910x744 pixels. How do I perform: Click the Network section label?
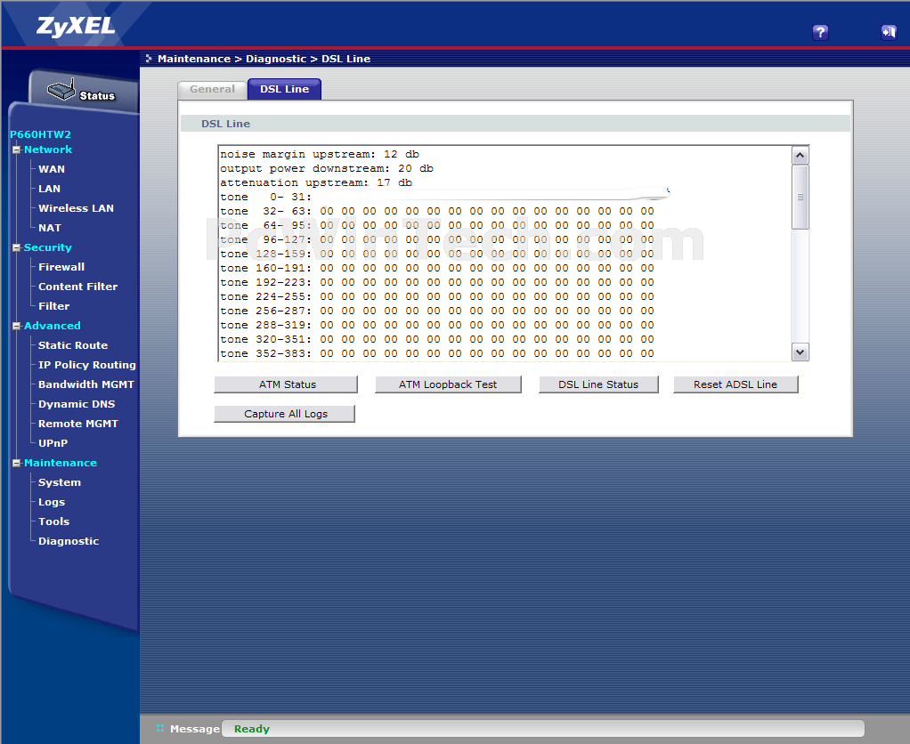coord(48,150)
